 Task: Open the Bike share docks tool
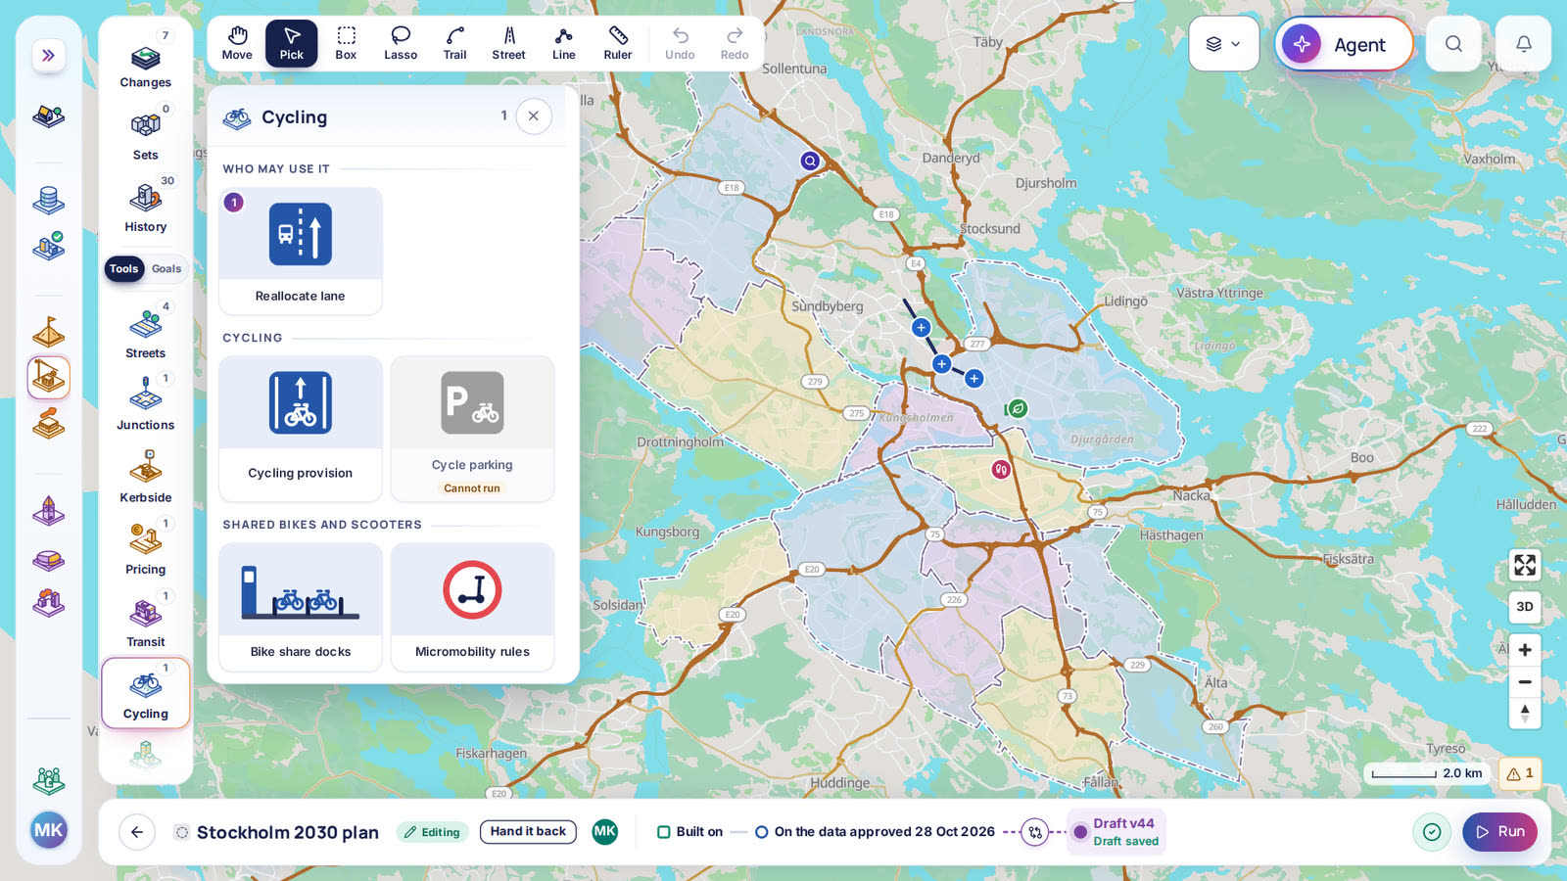pos(301,607)
